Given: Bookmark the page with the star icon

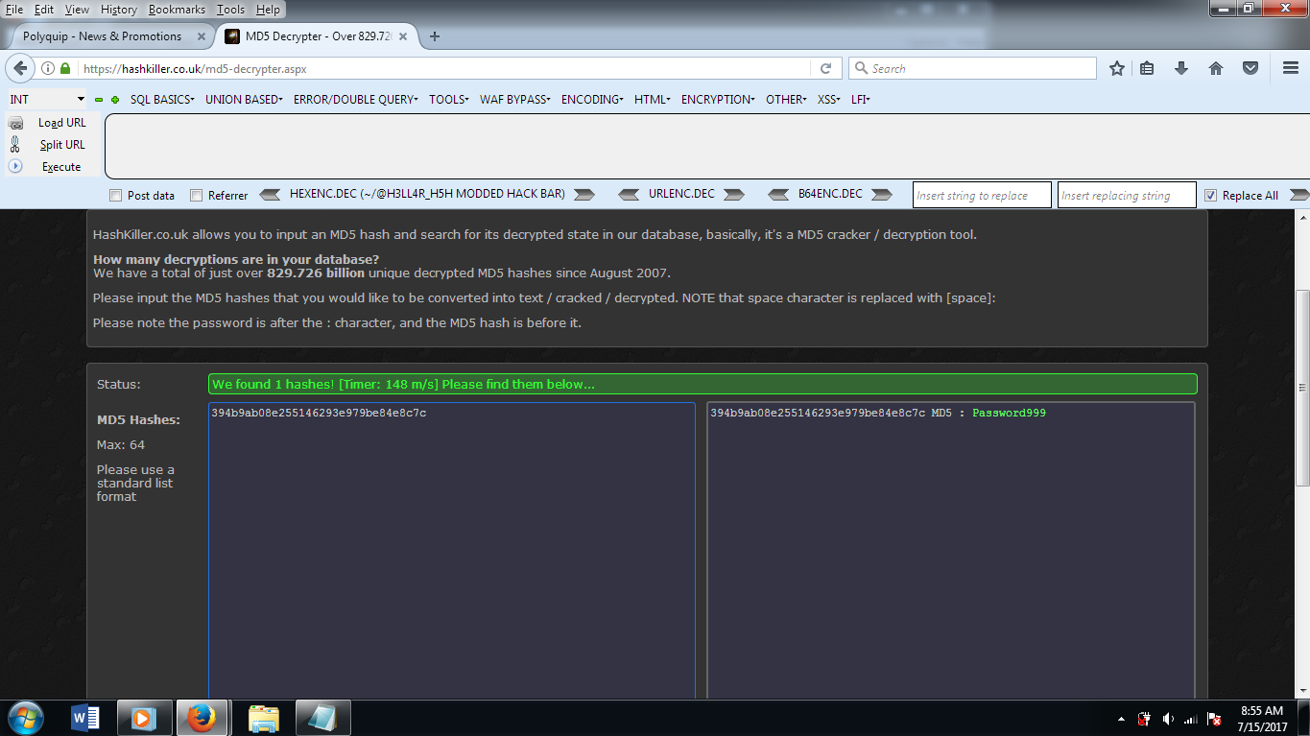Looking at the screenshot, I should (x=1116, y=67).
